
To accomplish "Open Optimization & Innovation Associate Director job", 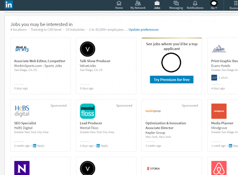I will click(x=166, y=125).
